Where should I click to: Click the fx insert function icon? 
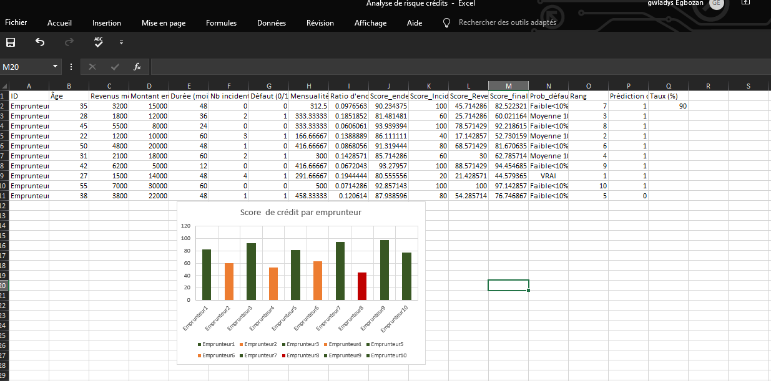pyautogui.click(x=137, y=67)
